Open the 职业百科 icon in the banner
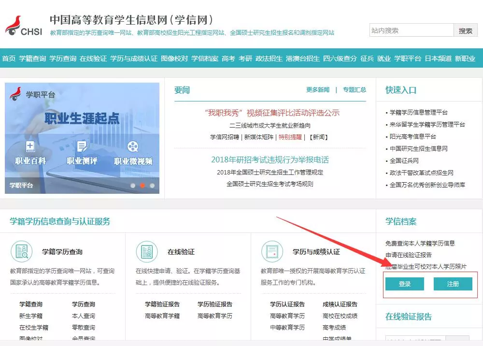The height and width of the screenshot is (346, 483). point(30,146)
